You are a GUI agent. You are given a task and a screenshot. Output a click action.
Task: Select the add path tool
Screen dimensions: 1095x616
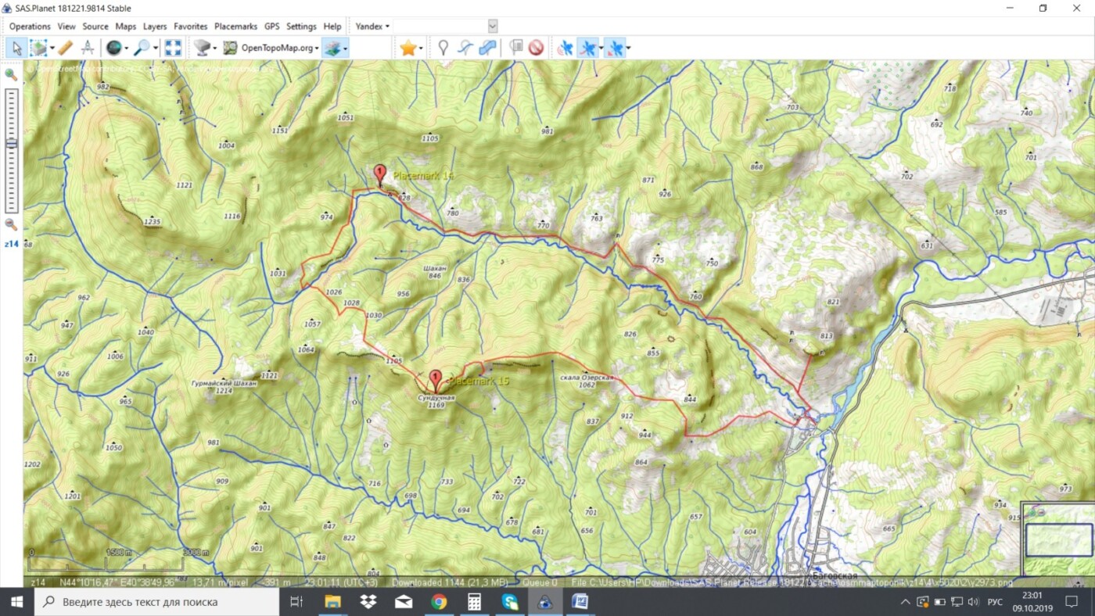(465, 48)
